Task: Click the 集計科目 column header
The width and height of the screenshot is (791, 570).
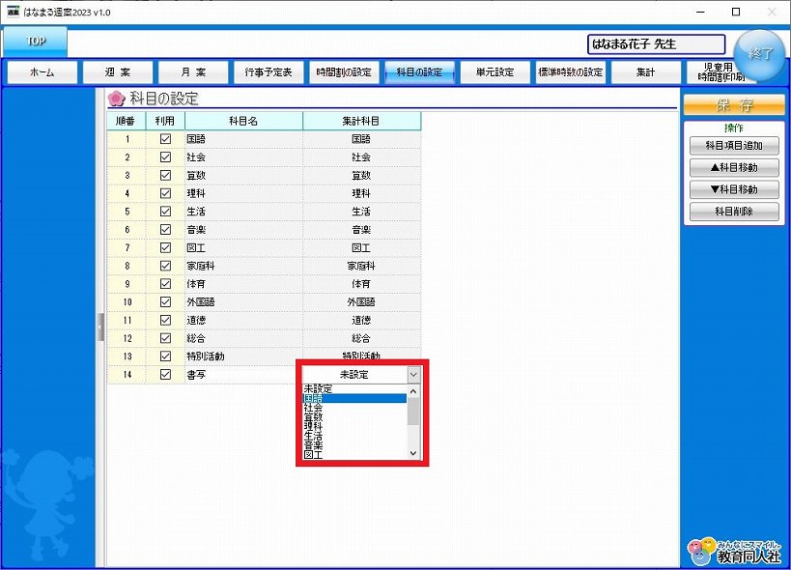Action: 362,121
